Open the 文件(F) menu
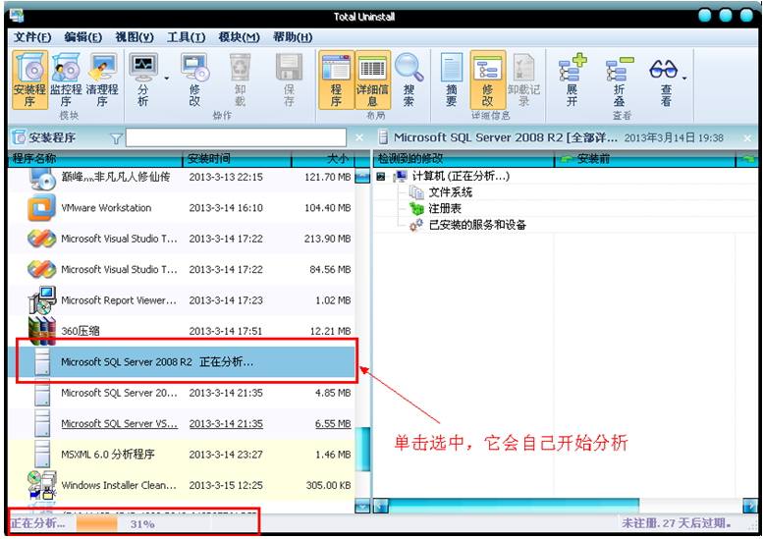Viewport: 763px width, 539px height. (x=32, y=37)
